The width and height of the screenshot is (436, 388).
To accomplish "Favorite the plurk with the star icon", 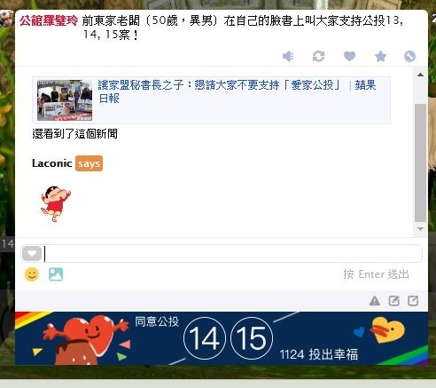I will point(380,56).
